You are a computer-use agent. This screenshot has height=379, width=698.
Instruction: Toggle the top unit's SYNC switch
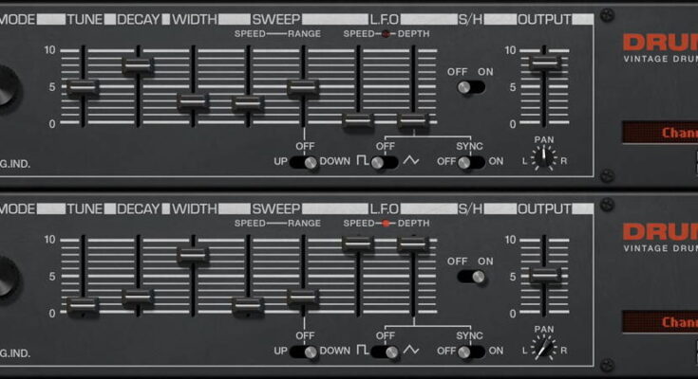(x=465, y=162)
